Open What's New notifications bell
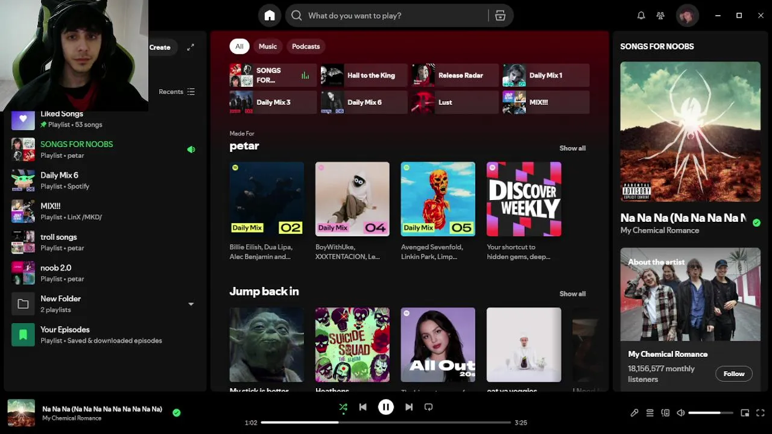This screenshot has height=434, width=772. pyautogui.click(x=641, y=16)
